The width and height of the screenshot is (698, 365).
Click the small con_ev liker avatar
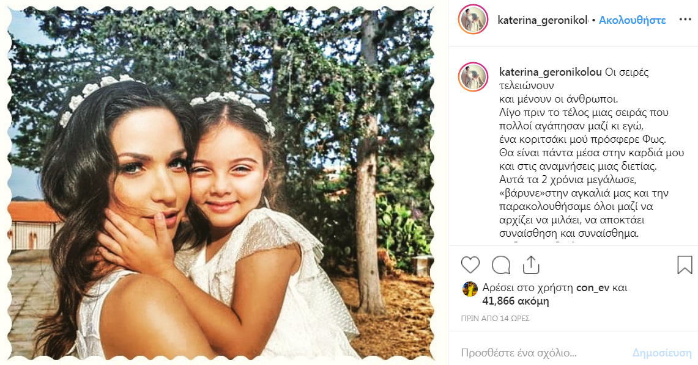click(x=470, y=289)
